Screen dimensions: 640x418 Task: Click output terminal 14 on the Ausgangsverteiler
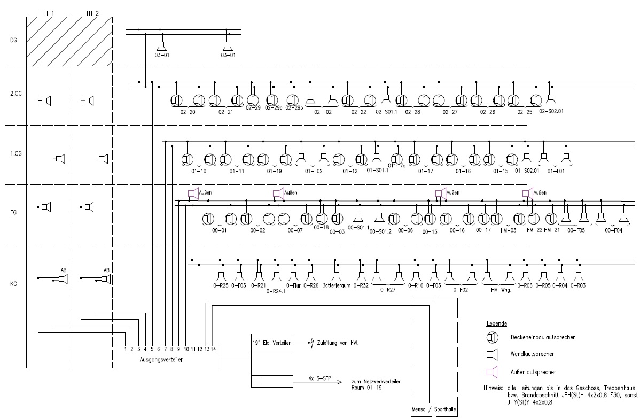coord(214,347)
